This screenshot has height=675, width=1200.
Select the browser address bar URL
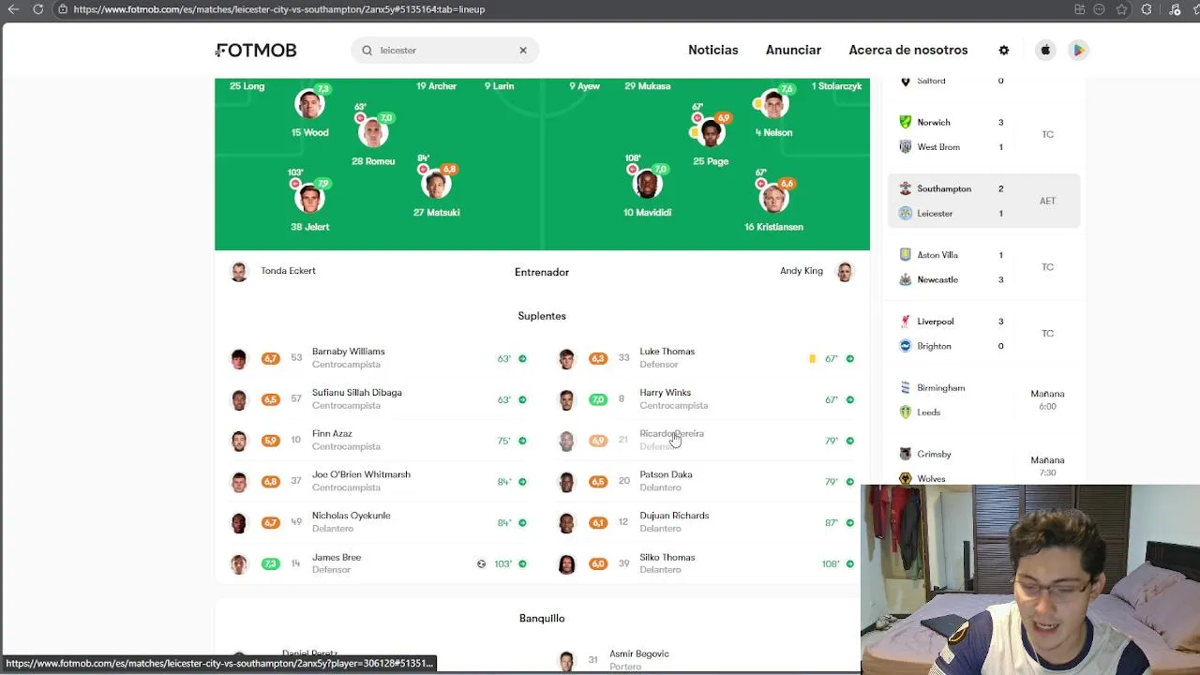pos(278,9)
